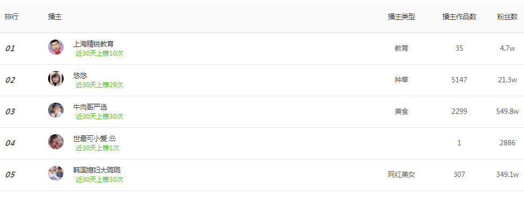
Task: Click the 播主作品数 column header
Action: tap(459, 17)
